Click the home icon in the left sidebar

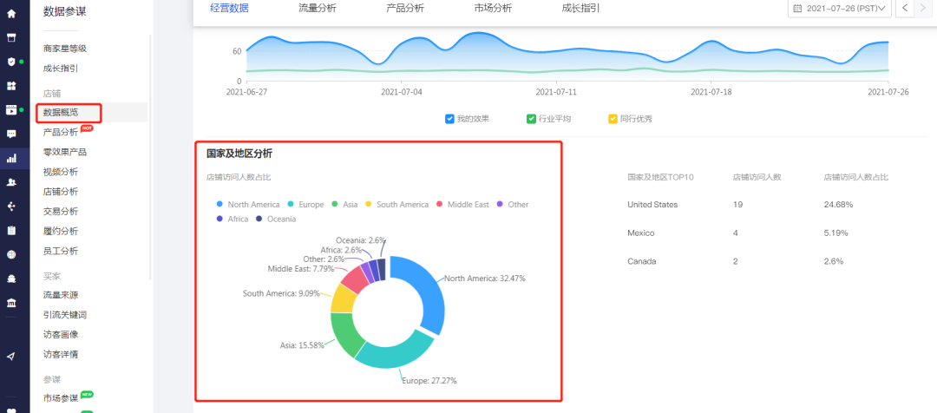tap(11, 14)
